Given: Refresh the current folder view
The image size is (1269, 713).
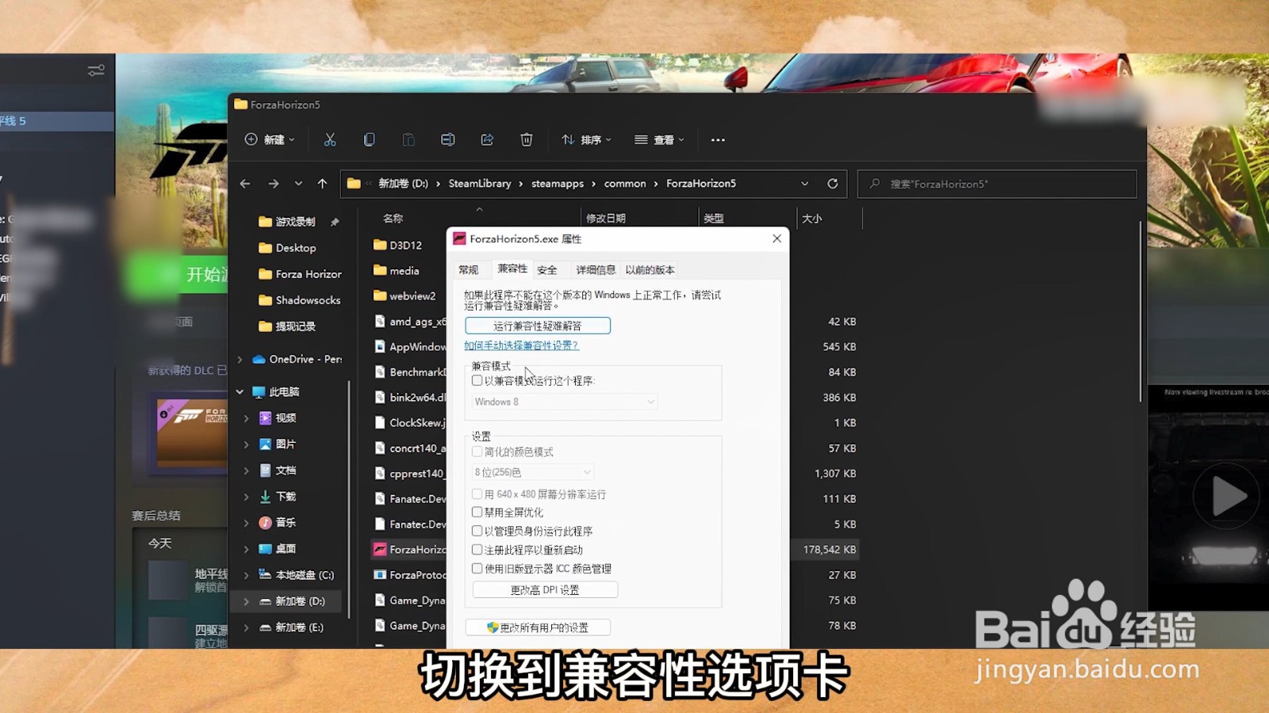Looking at the screenshot, I should (x=833, y=184).
